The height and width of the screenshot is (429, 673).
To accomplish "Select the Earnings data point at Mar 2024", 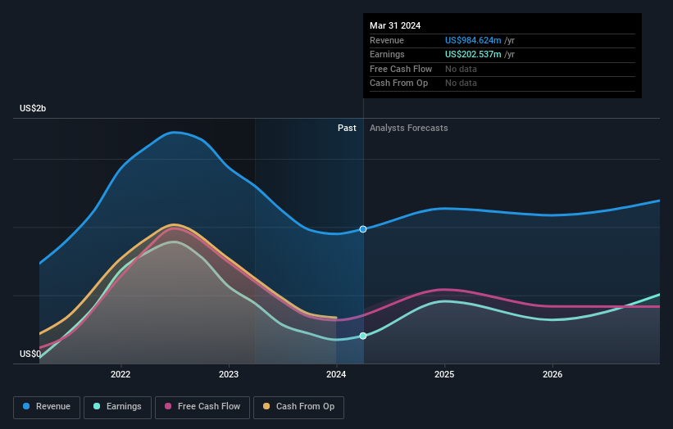I will pos(363,336).
